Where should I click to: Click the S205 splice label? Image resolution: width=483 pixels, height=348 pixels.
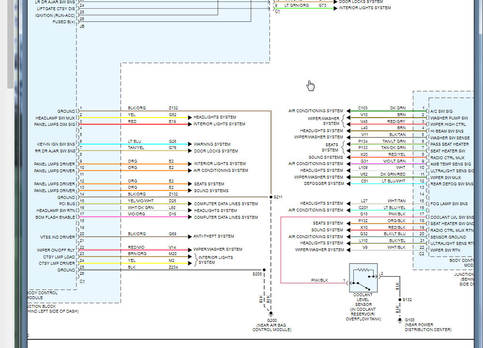[x=257, y=274]
